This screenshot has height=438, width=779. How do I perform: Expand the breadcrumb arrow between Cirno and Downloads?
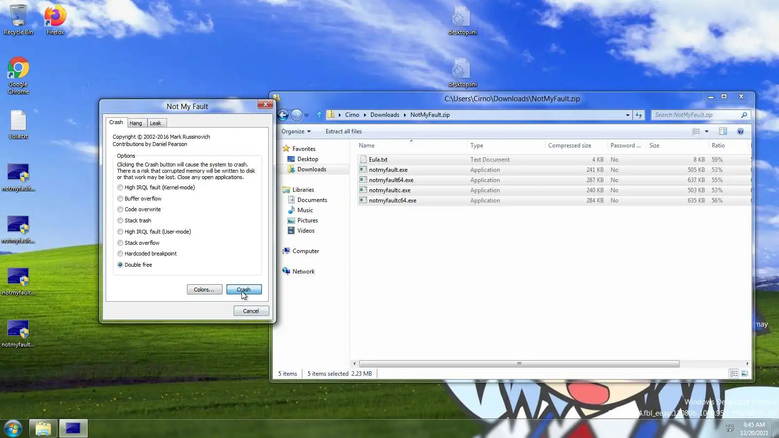click(x=365, y=115)
